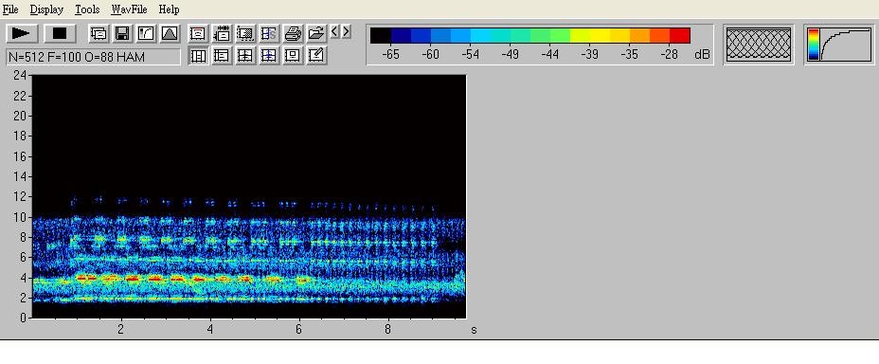Open the Tools menu

coord(87,9)
